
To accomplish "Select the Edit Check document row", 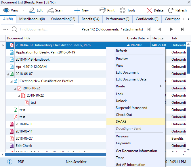I will pos(56,146).
